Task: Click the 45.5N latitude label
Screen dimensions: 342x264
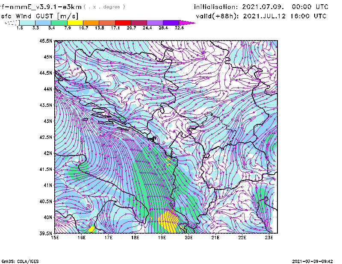Action: (46, 41)
